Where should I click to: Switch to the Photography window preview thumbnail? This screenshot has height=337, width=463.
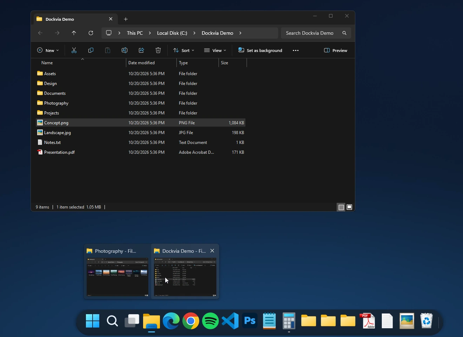click(x=118, y=277)
